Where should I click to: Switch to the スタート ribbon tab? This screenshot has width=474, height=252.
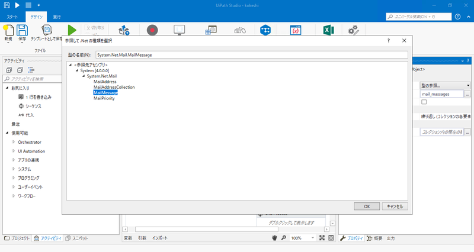coord(12,17)
